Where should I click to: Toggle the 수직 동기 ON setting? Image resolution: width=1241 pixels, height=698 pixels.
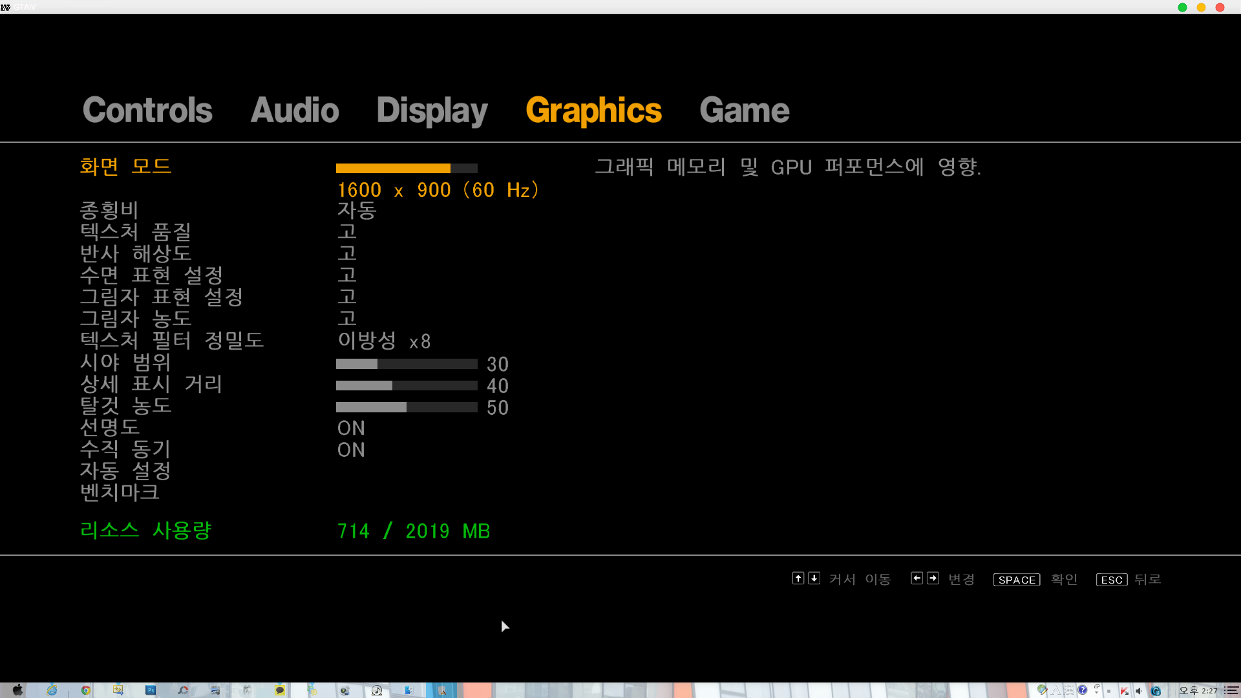pos(351,450)
